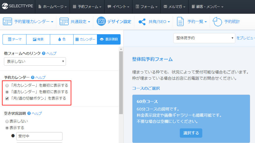Viewport: 255px width, 143px height.
Task: Open the 色 color settings tab
Action: 62,40
